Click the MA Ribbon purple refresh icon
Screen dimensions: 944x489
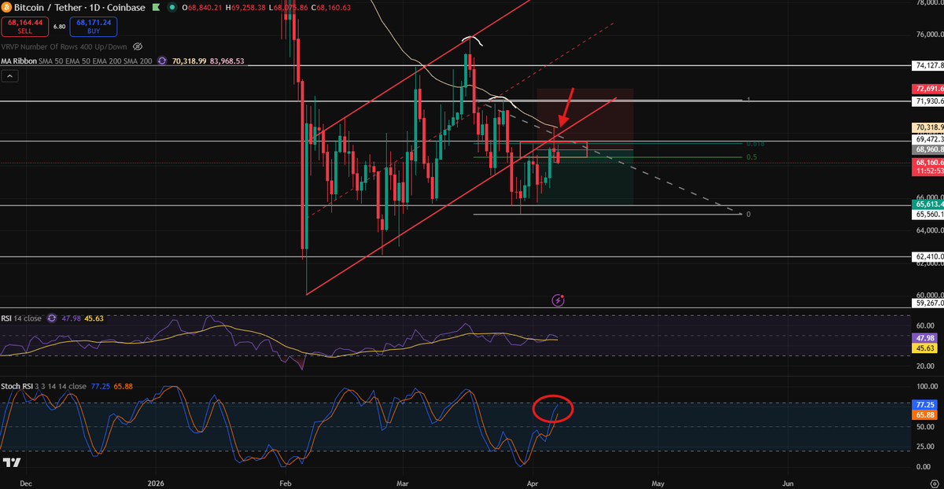162,61
